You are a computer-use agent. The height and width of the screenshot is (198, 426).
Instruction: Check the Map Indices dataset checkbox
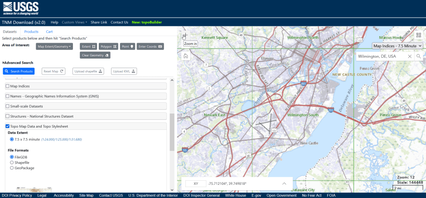click(x=7, y=86)
